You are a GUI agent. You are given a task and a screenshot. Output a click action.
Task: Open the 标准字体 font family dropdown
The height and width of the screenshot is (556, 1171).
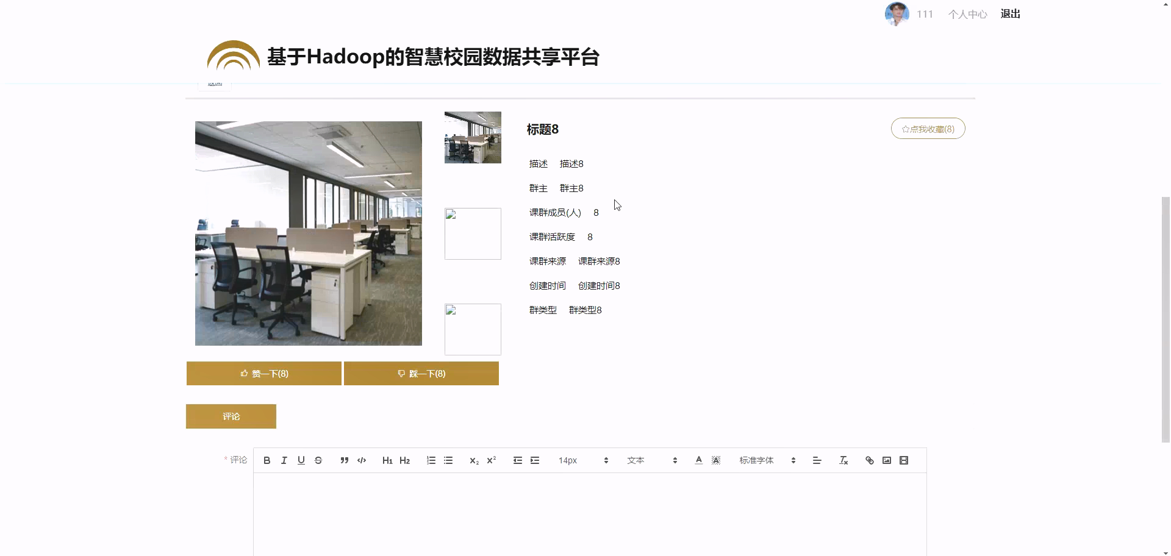pyautogui.click(x=767, y=460)
